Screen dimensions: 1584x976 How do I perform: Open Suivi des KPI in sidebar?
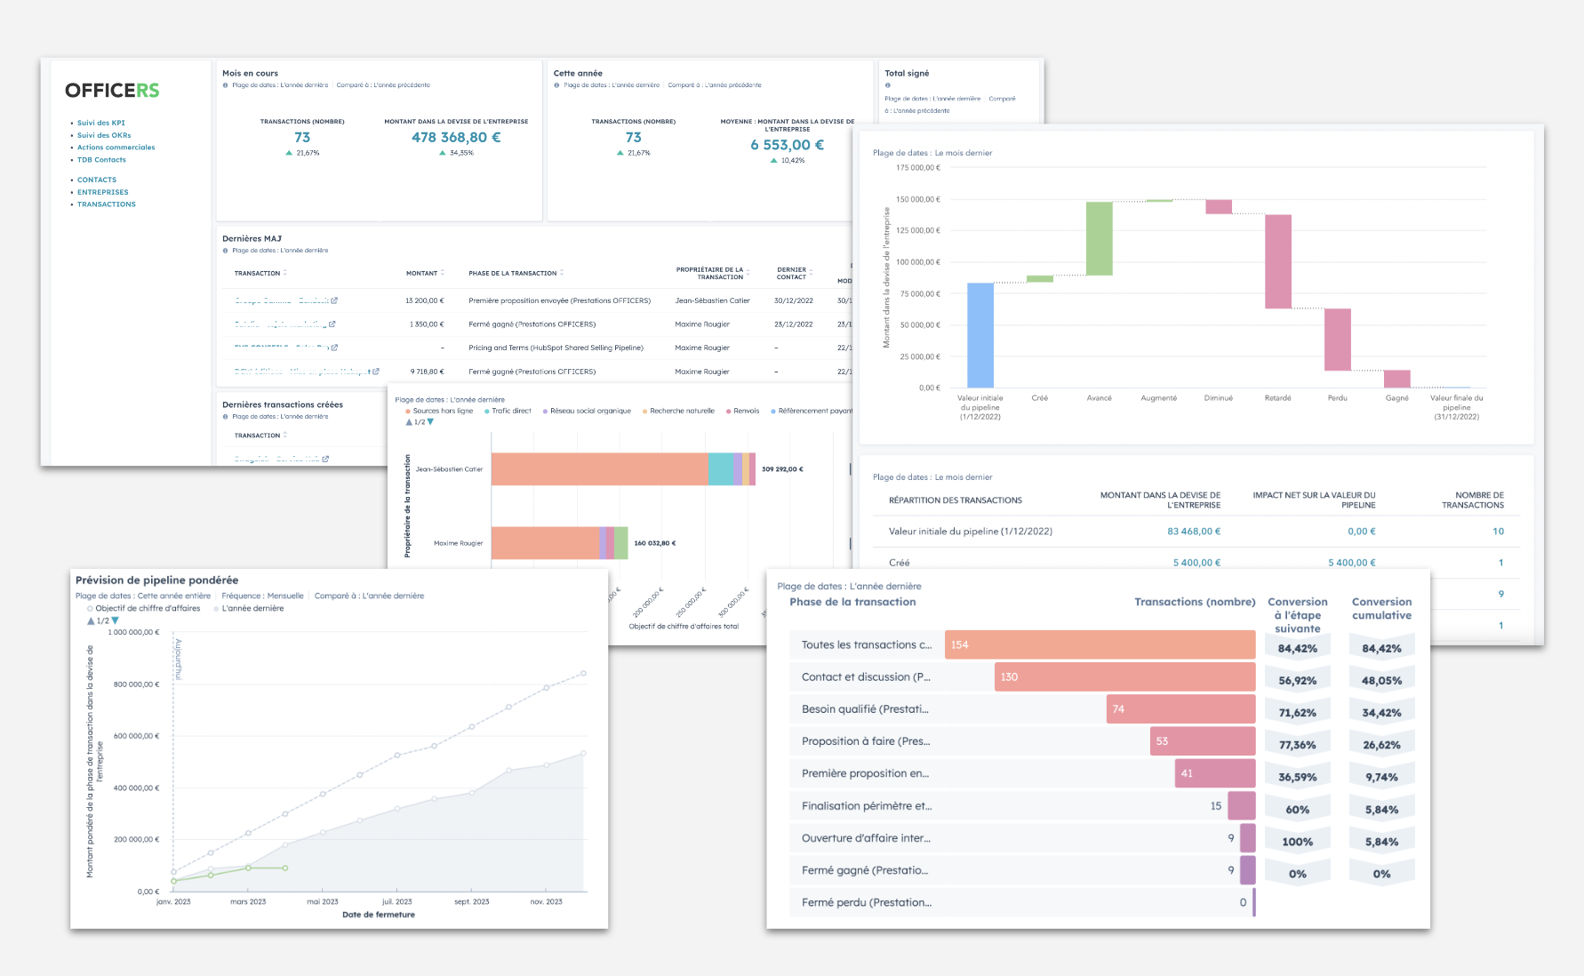[x=100, y=123]
